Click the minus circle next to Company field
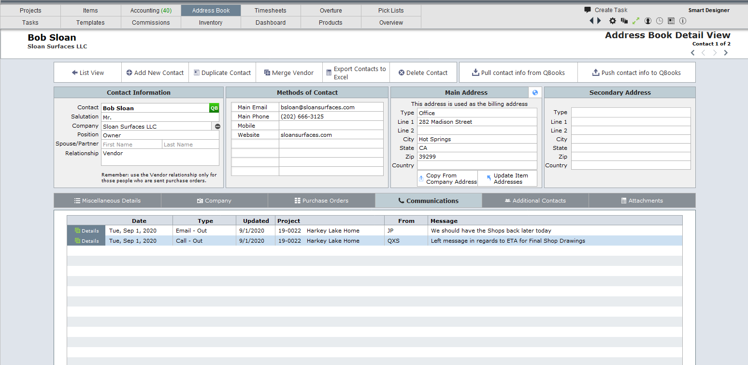The height and width of the screenshot is (365, 748). coord(217,126)
